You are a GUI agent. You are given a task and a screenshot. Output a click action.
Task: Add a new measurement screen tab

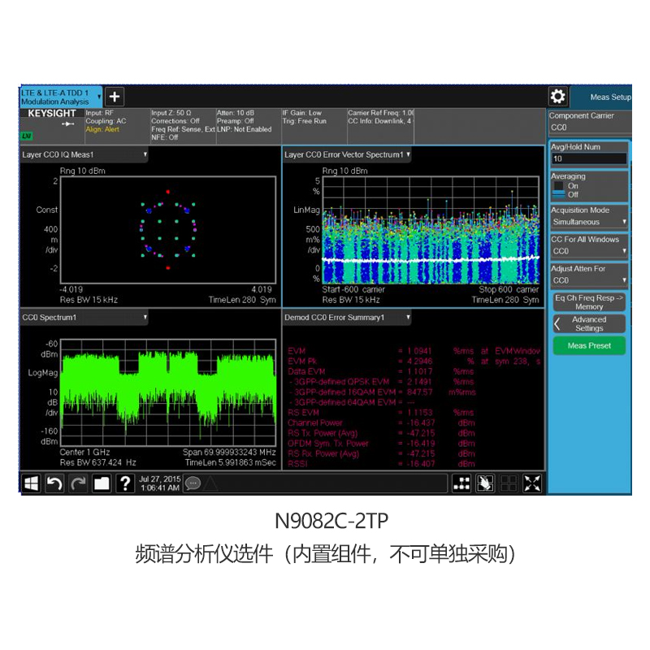(x=115, y=97)
